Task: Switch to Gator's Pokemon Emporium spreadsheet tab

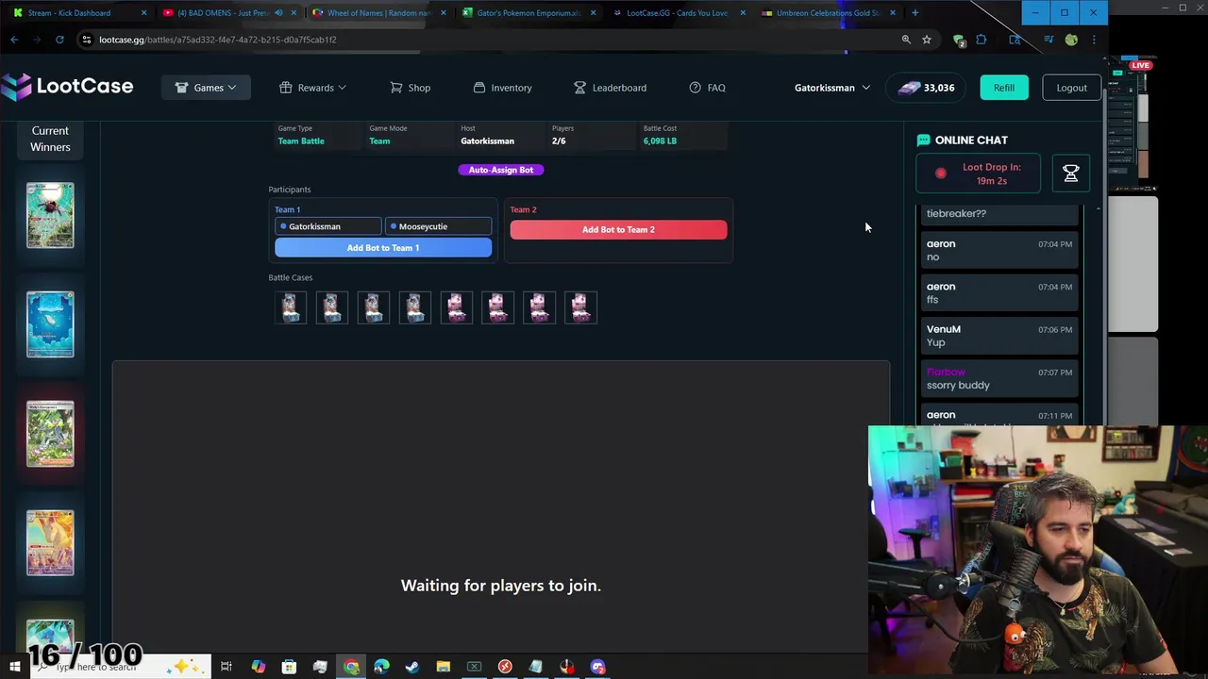Action: [x=528, y=13]
